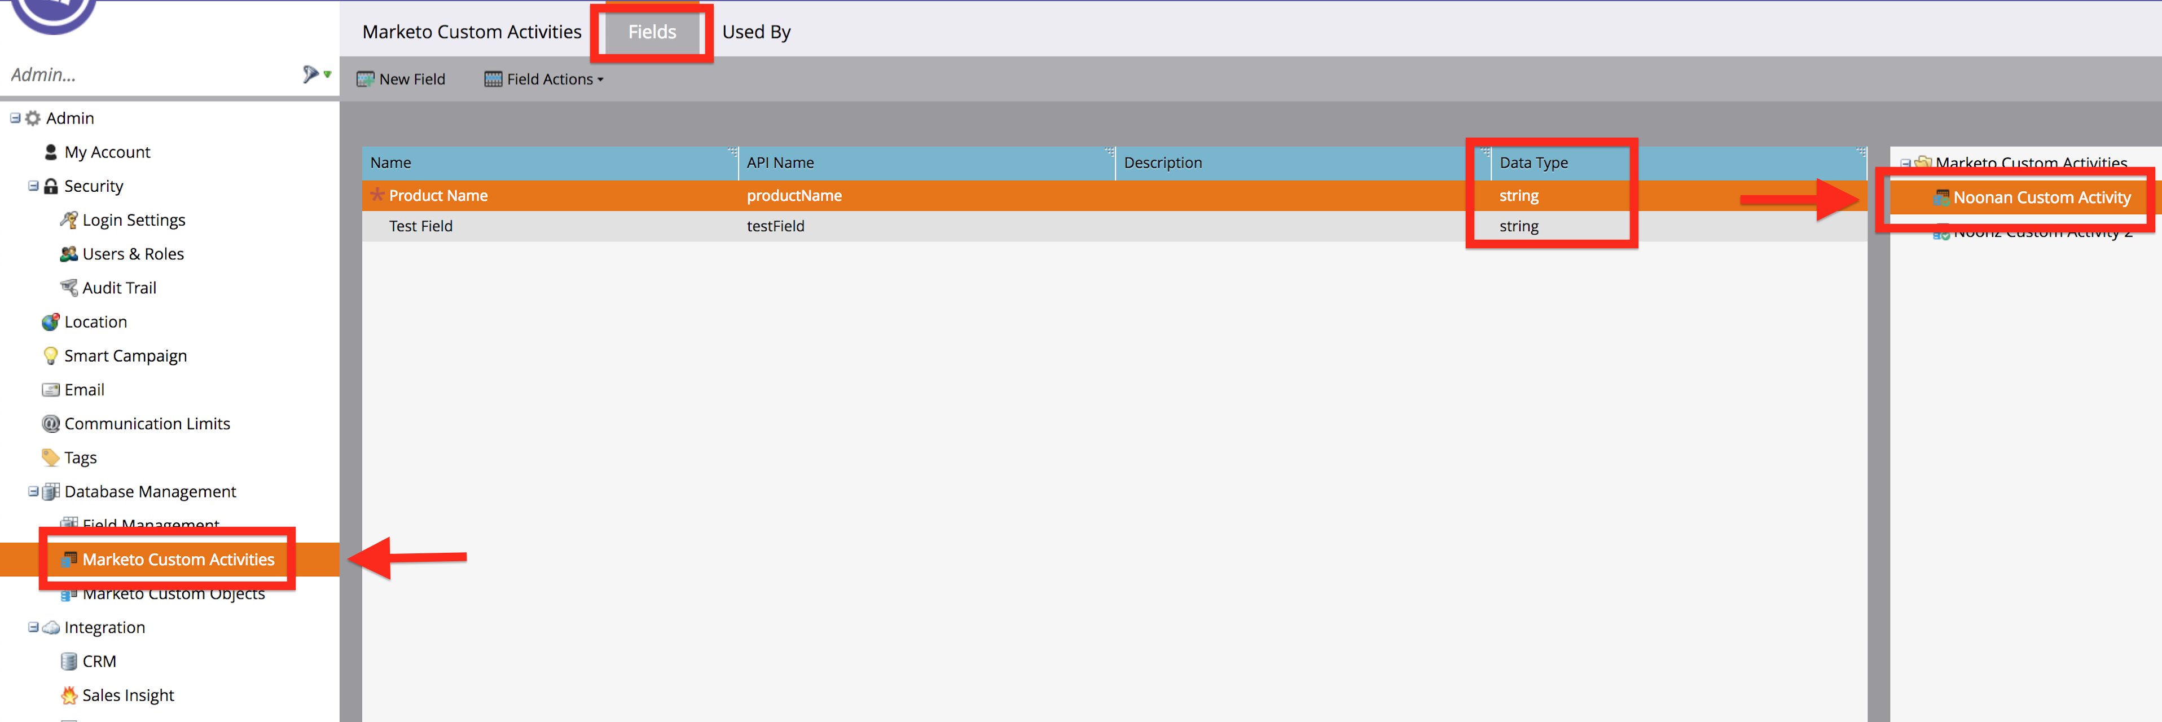Select the Login Settings icon
The image size is (2162, 722).
[69, 219]
